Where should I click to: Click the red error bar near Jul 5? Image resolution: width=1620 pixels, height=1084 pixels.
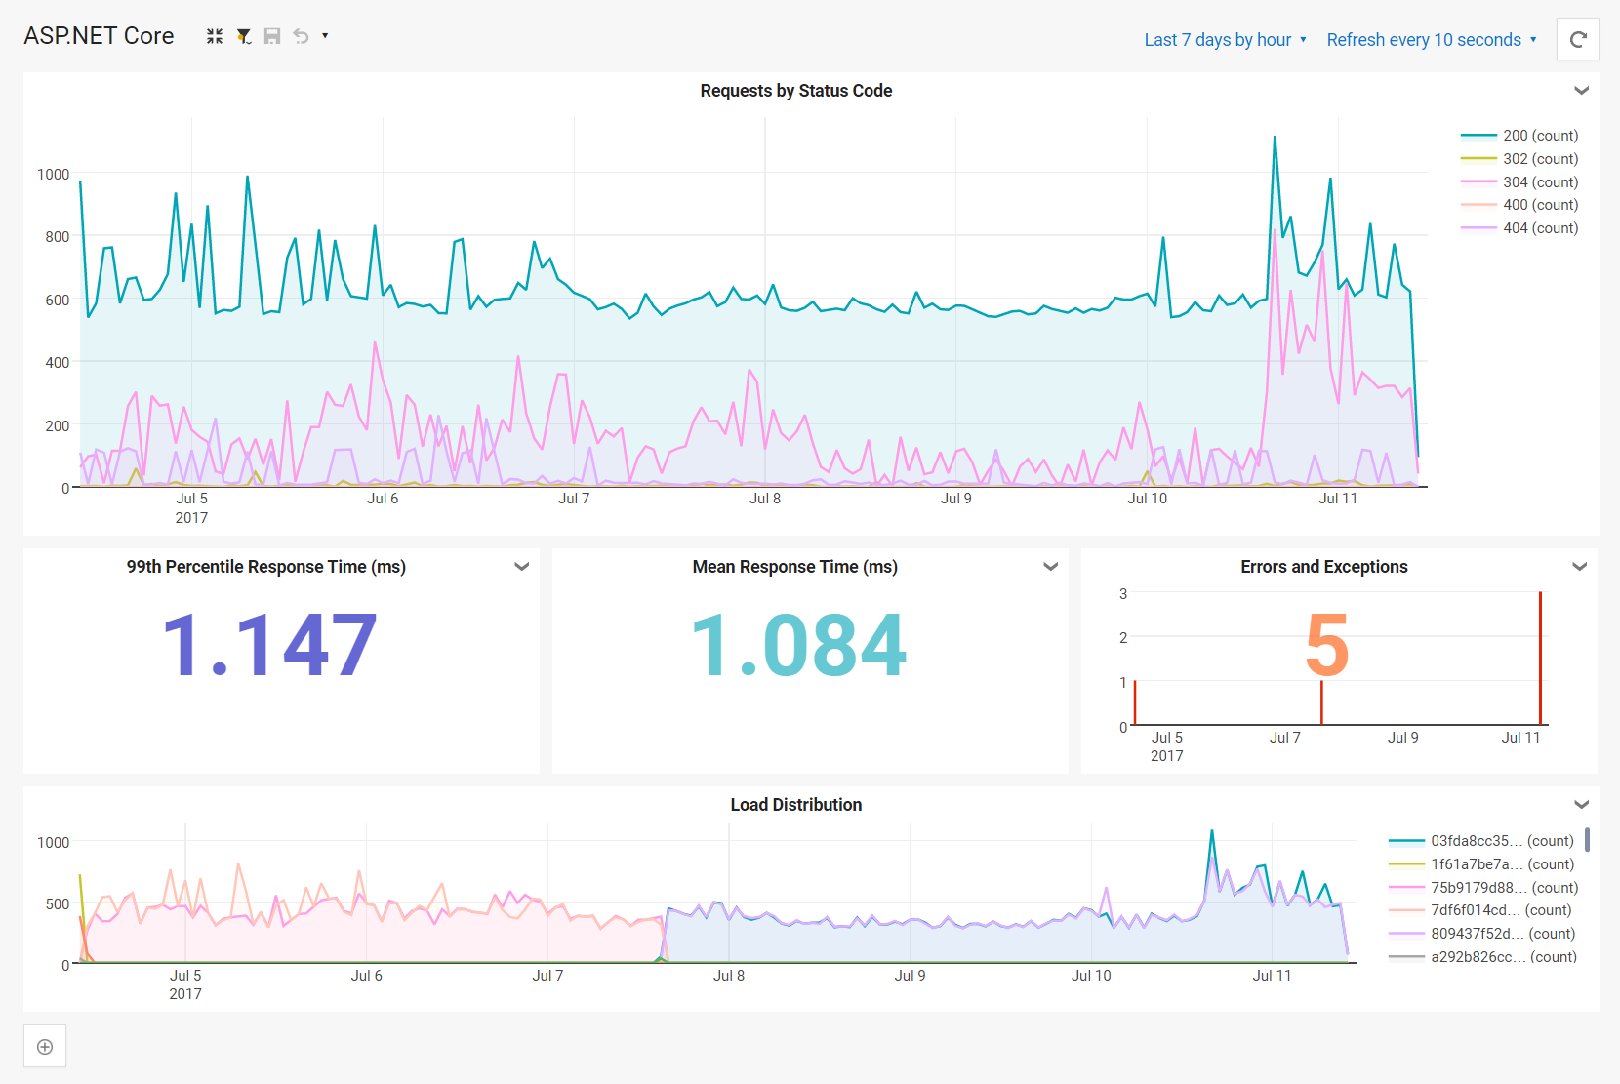(1135, 703)
